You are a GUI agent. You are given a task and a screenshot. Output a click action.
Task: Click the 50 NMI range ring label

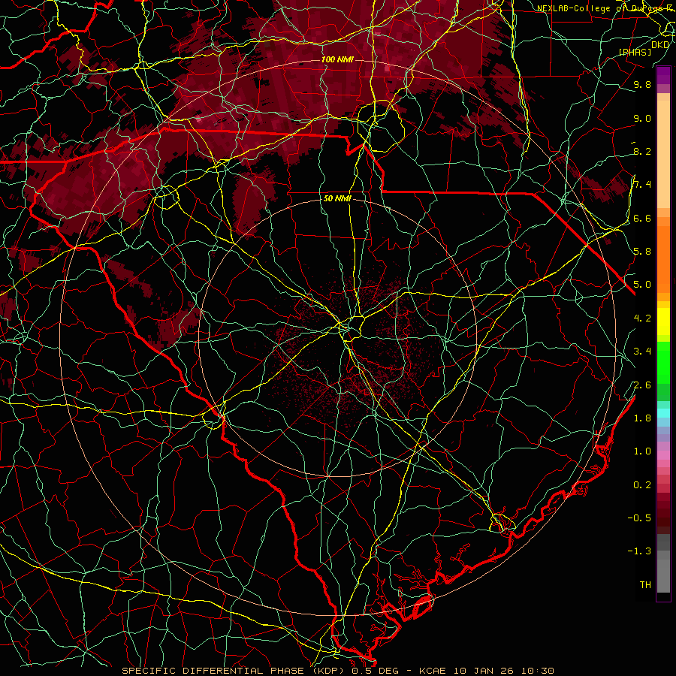coord(337,199)
